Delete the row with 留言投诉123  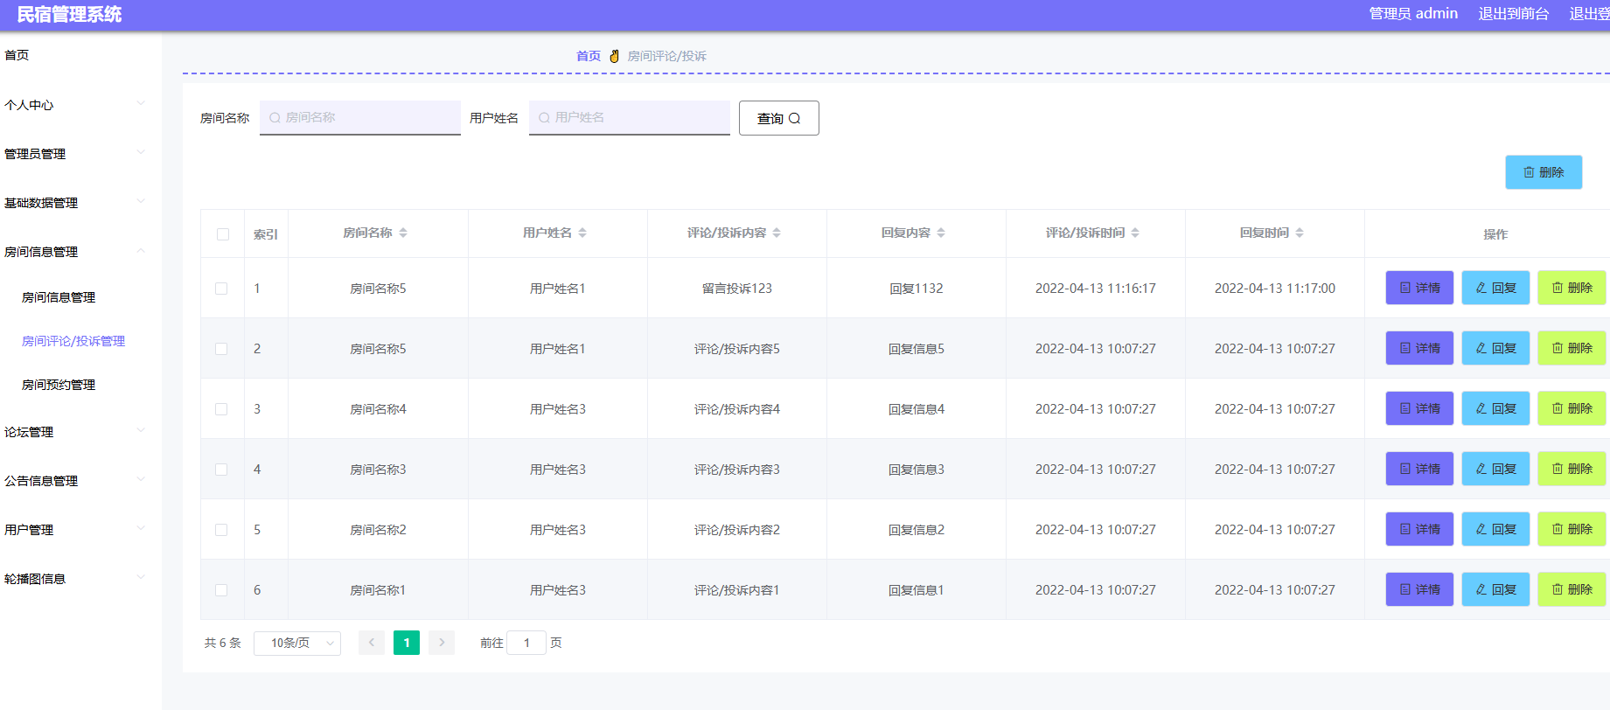pos(1572,288)
